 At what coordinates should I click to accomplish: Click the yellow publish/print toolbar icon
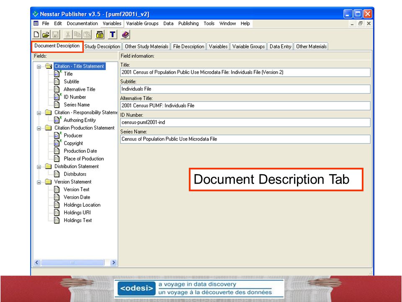tap(100, 34)
